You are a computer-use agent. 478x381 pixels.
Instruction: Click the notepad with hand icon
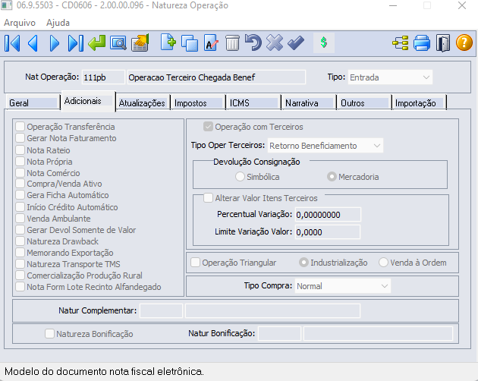pos(140,43)
